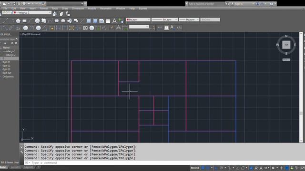Select the Polygon draw tool
The width and height of the screenshot is (305, 171).
(18, 21)
